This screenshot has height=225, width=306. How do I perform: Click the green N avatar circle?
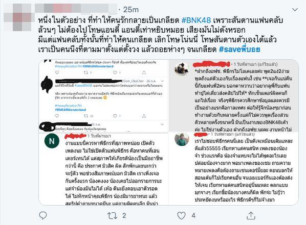point(52,141)
